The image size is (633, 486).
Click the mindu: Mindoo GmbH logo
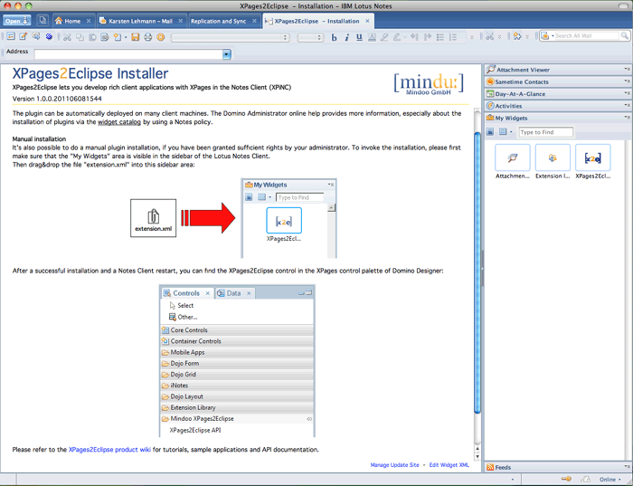click(429, 84)
